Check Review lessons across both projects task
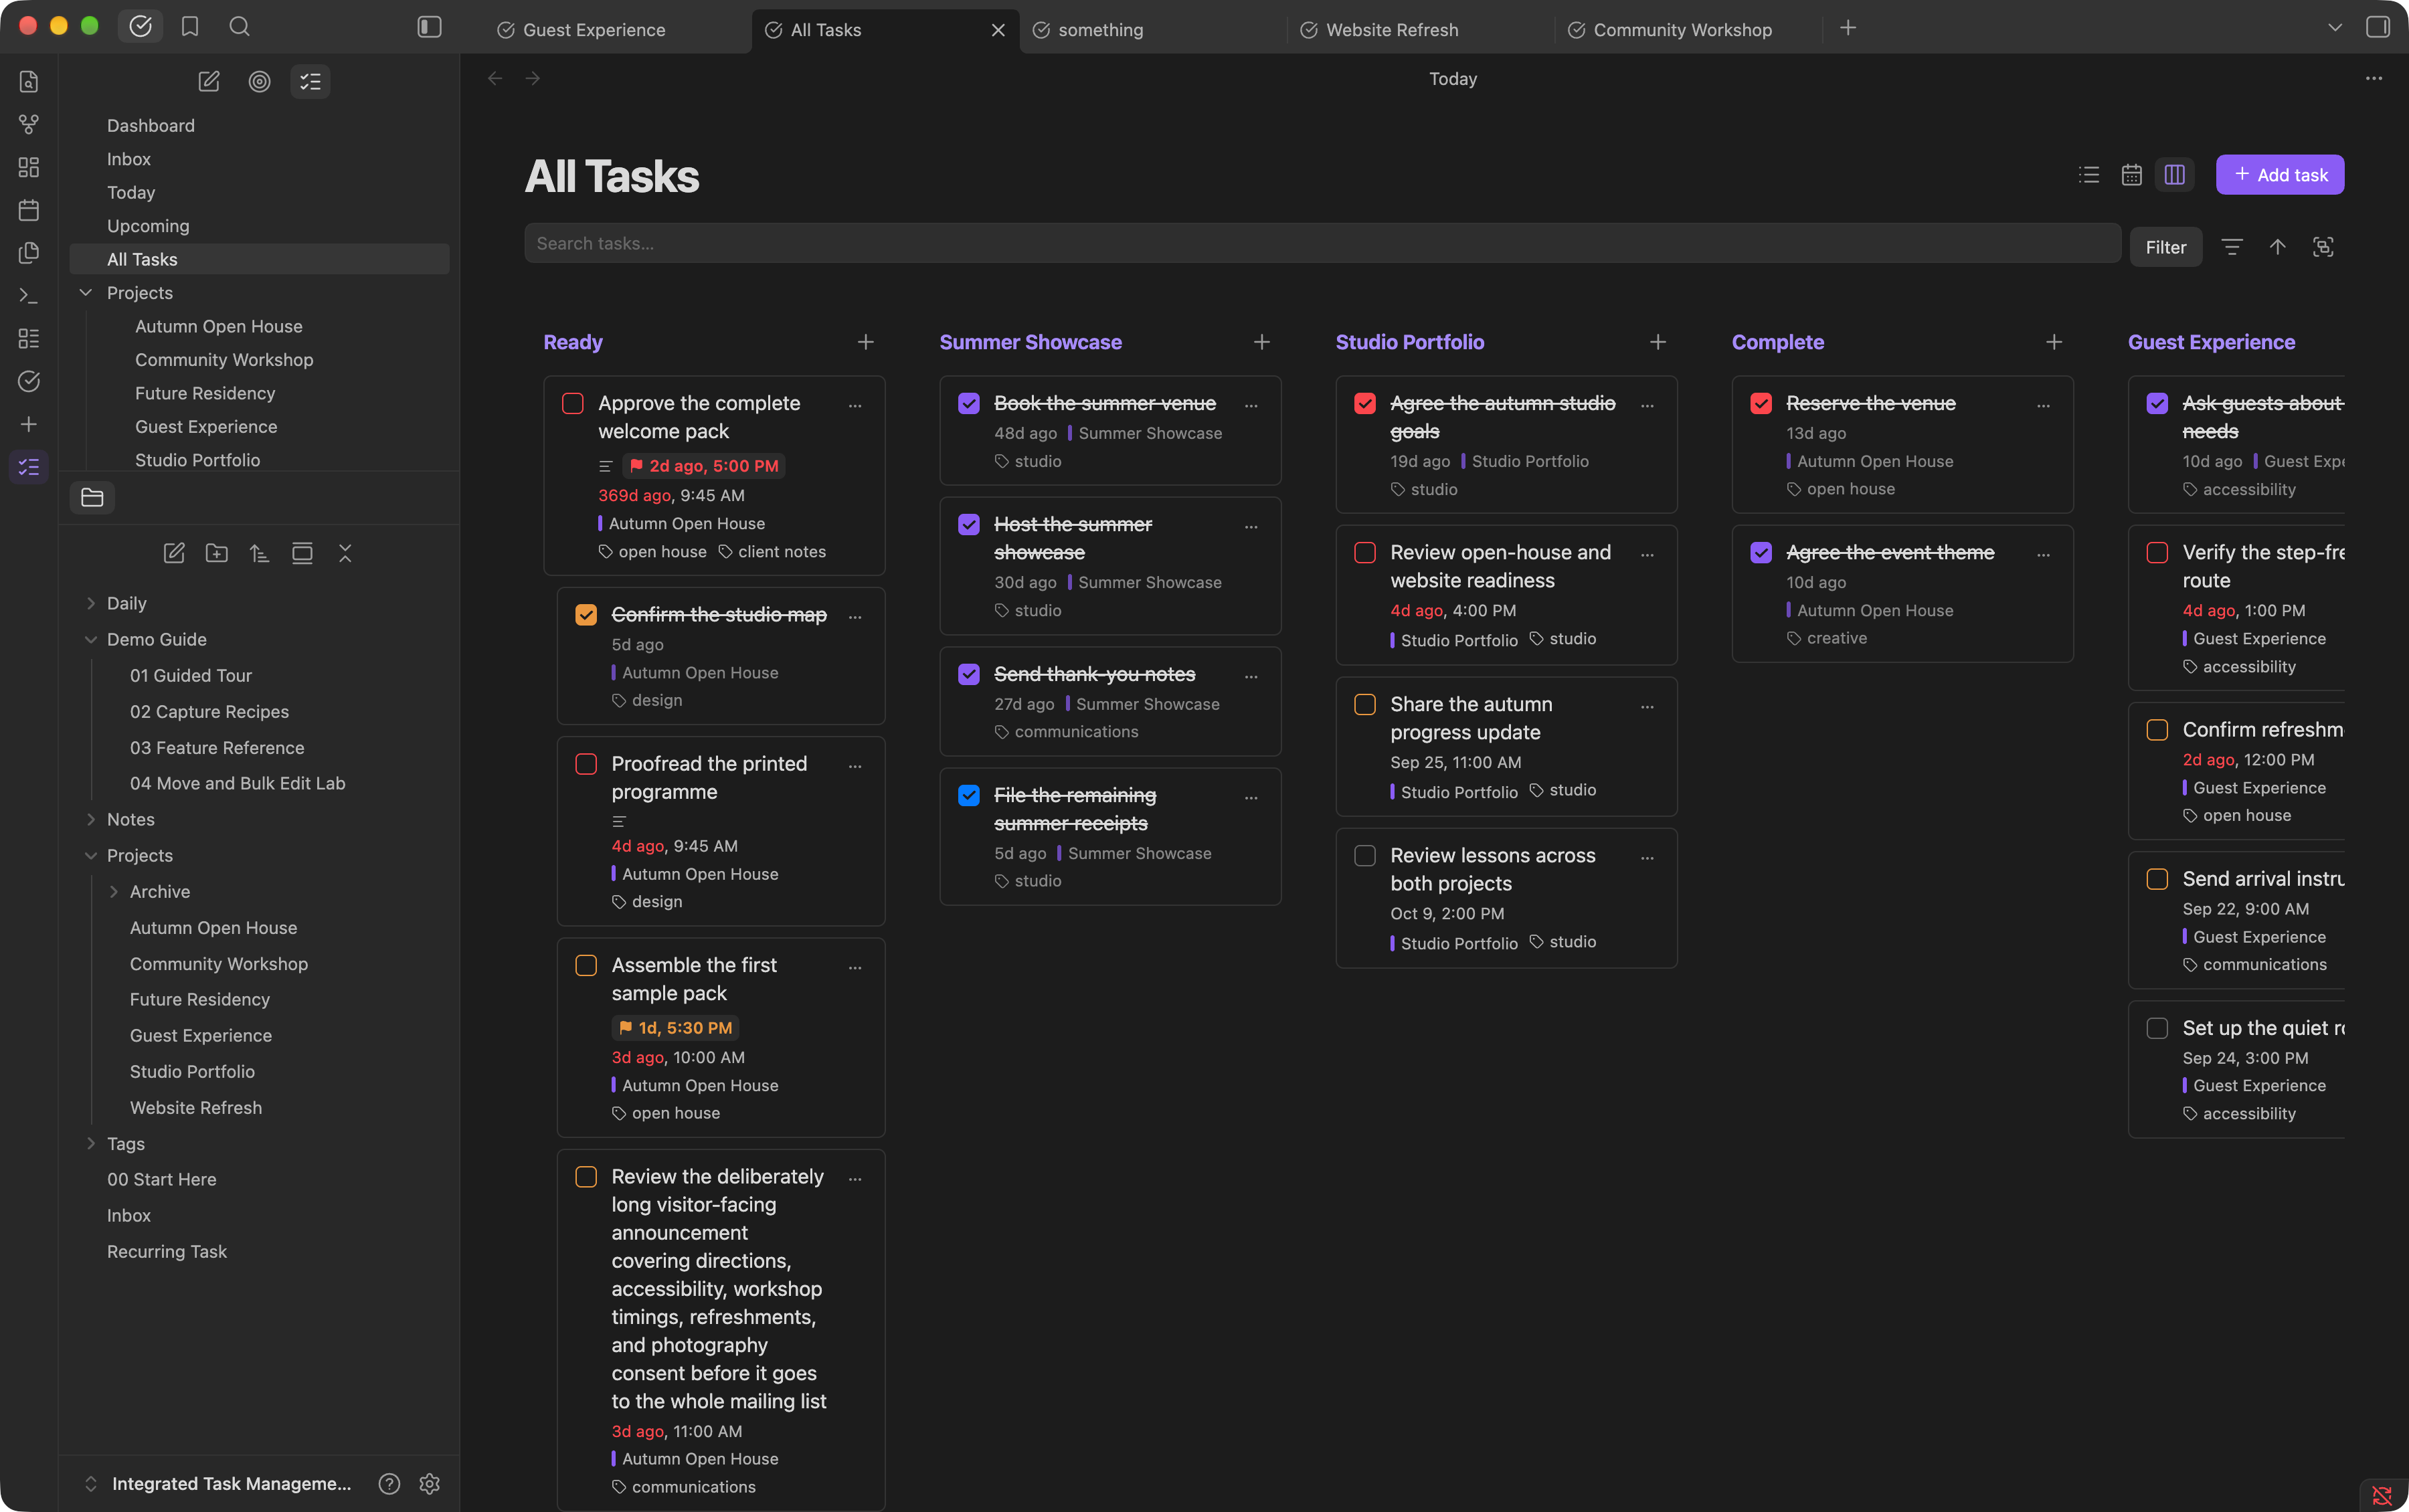 pyautogui.click(x=1365, y=855)
